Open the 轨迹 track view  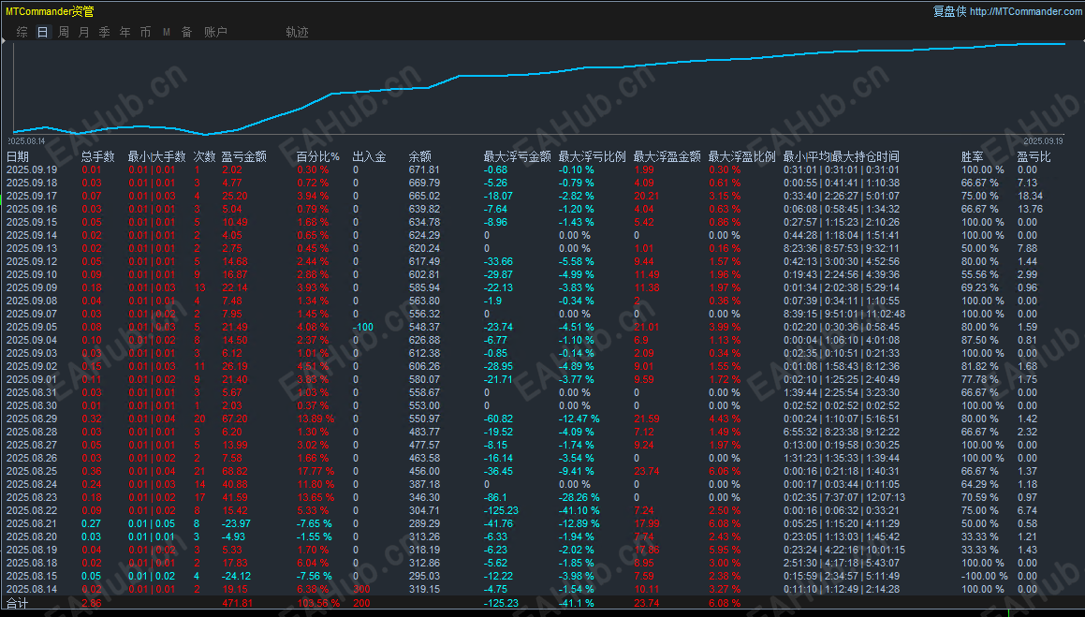coord(297,32)
